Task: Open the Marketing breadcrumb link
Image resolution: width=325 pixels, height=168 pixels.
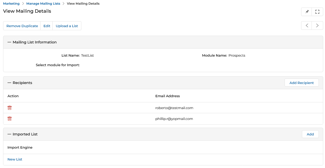Action: [11, 4]
